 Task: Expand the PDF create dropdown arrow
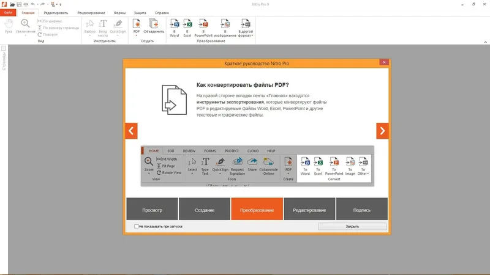(136, 35)
